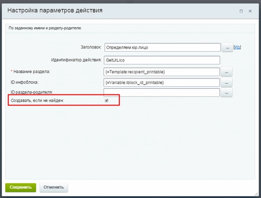Screen dimensions: 261x198
Task: Toggle the Создавать, если не найден checkbox
Action: tap(107, 101)
